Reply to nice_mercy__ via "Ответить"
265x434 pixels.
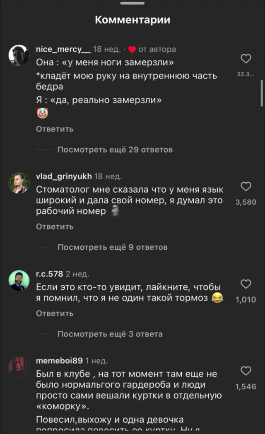click(55, 129)
